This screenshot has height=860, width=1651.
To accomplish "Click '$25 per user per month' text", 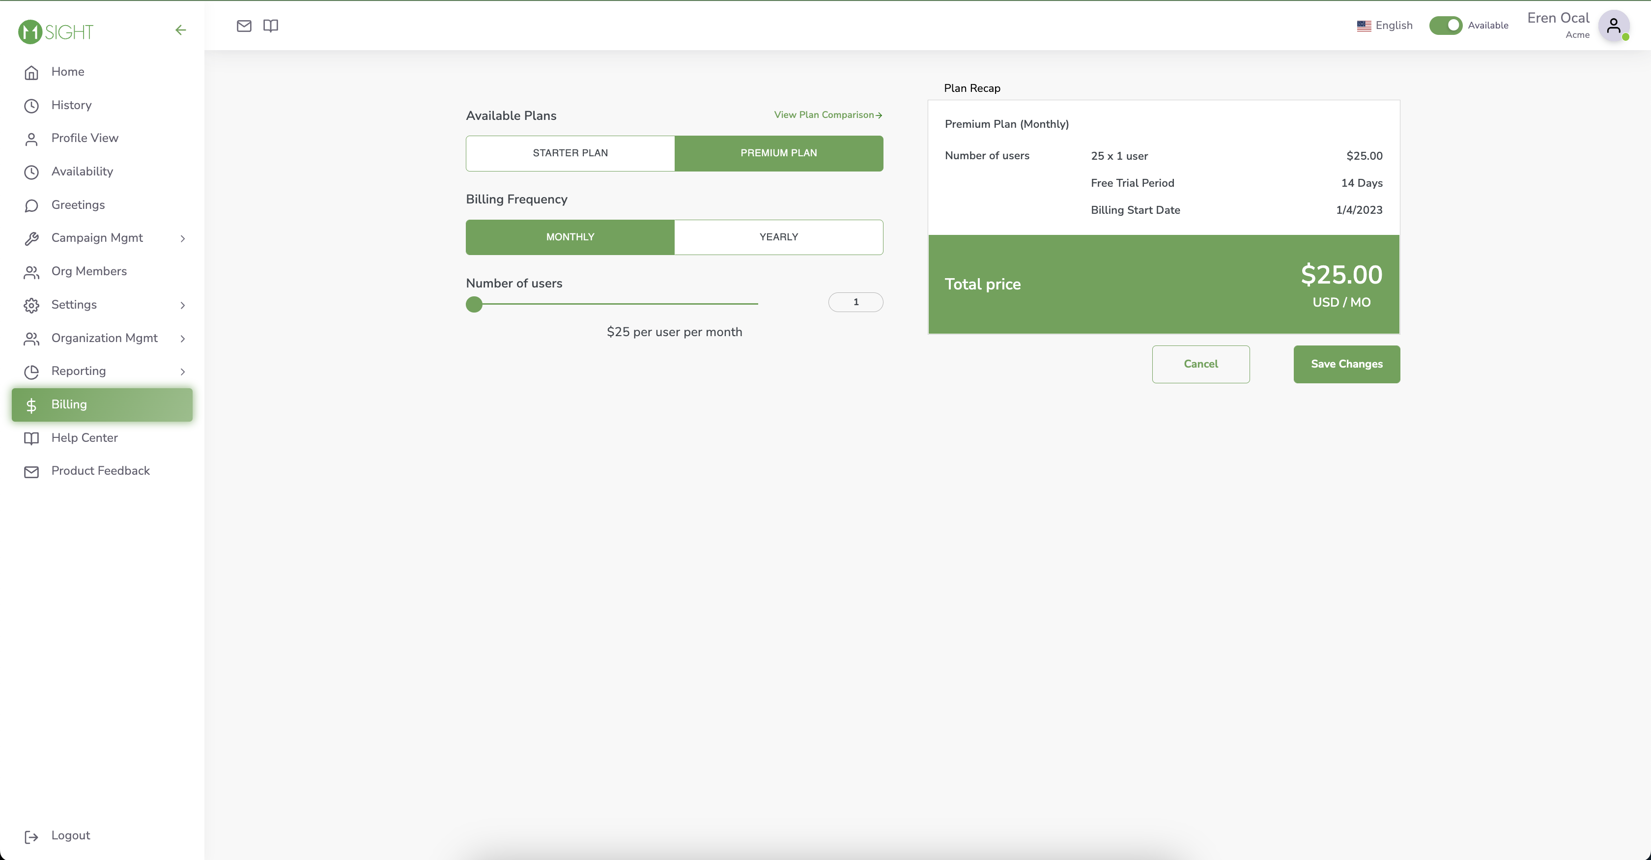I will click(674, 333).
